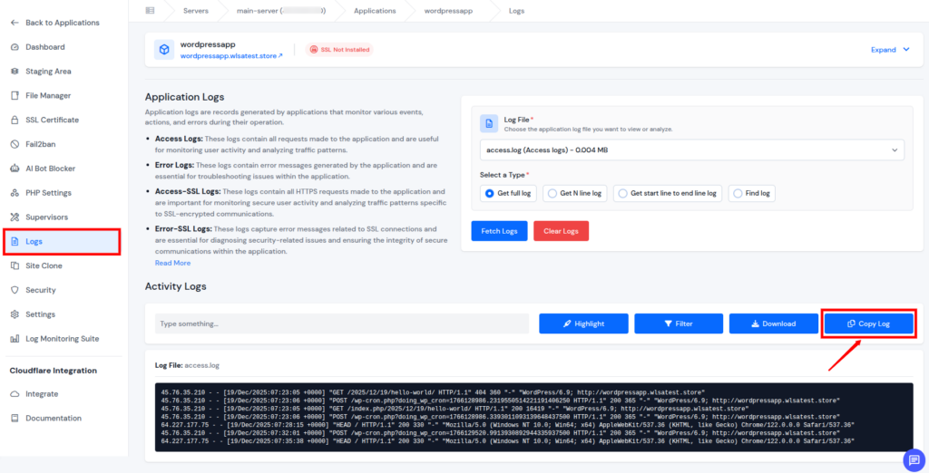Viewport: 929px width, 473px height.
Task: Go to Applications breadcrumb
Action: point(375,11)
